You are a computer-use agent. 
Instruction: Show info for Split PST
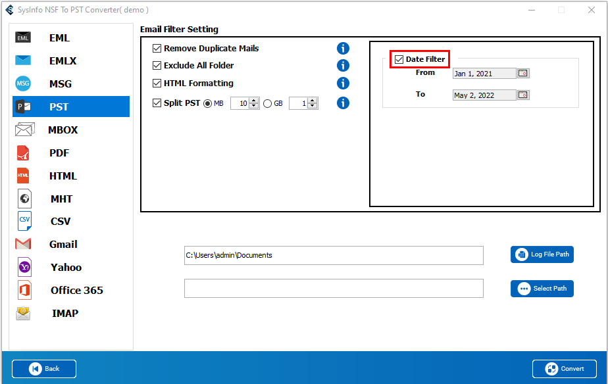click(343, 103)
